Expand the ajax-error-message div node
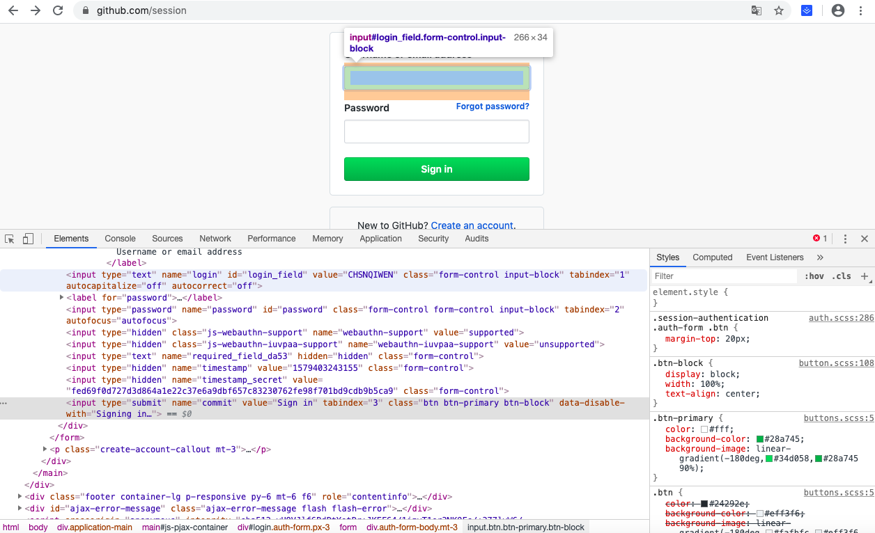Viewport: 875px width, 533px height. click(x=20, y=509)
